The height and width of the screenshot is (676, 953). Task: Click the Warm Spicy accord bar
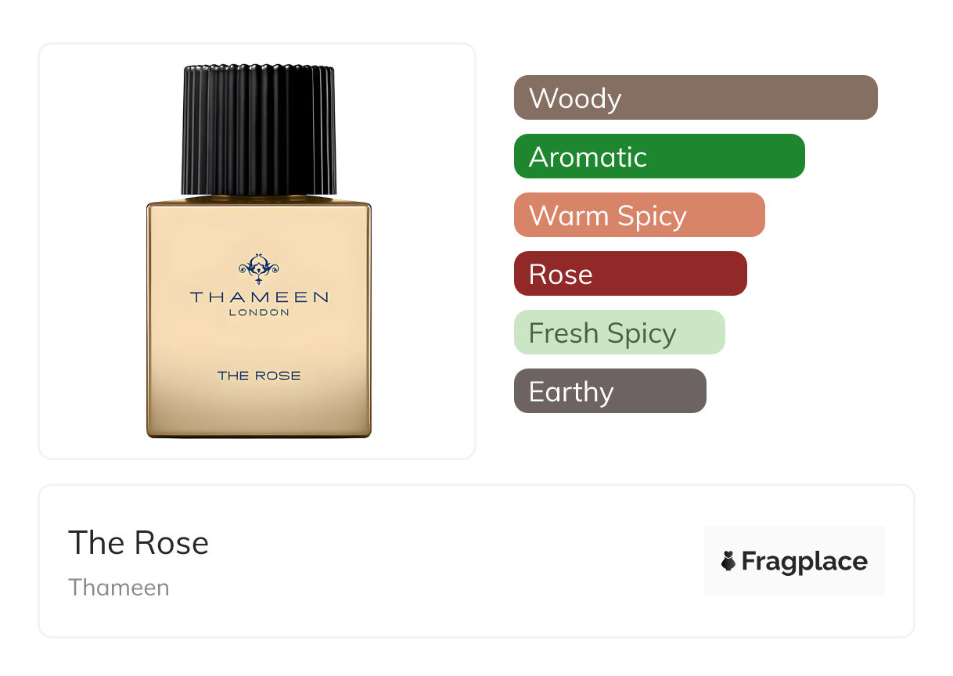[x=639, y=215]
